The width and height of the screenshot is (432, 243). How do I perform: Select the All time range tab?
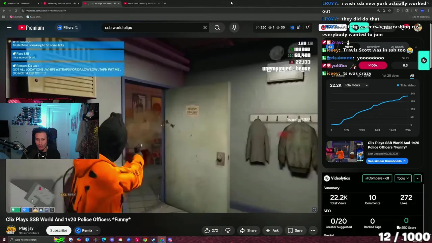412,76
